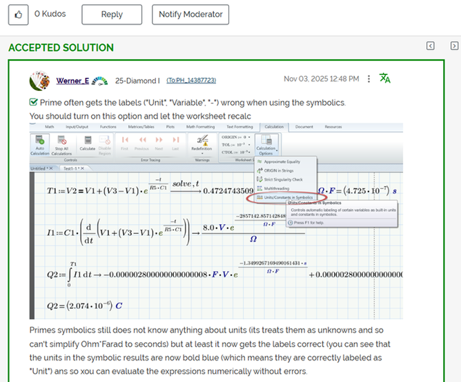
Task: Select the Calculation ribbon tab
Action: pos(273,127)
